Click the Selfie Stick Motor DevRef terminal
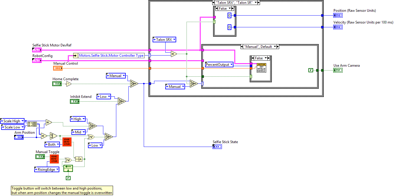Image resolution: width=394 pixels, height=196 pixels. pyautogui.click(x=37, y=50)
